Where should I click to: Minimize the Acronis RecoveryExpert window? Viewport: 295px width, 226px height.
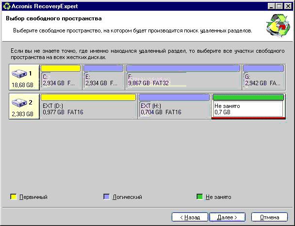click(270, 6)
